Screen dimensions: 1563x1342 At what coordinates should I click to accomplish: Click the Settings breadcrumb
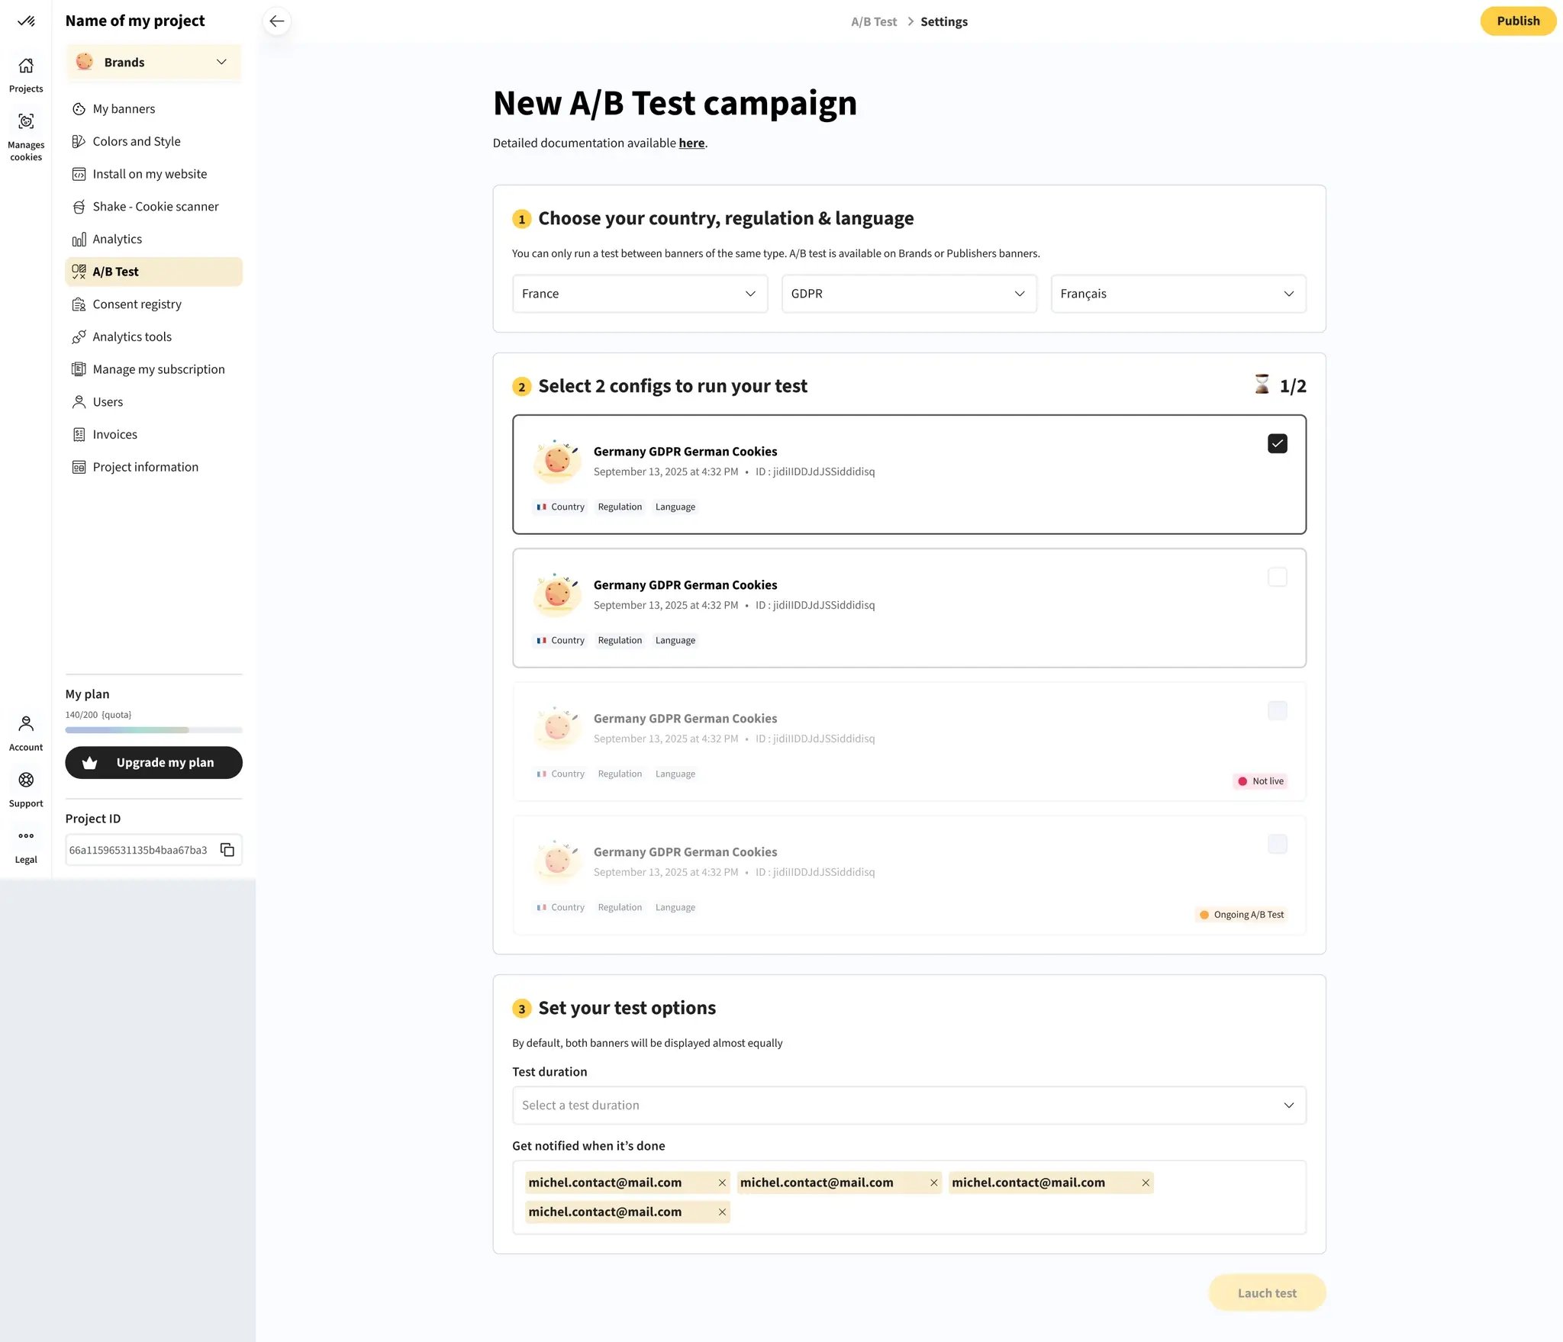(944, 21)
